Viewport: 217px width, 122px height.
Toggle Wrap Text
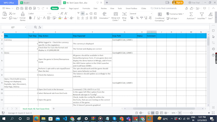(124, 17)
